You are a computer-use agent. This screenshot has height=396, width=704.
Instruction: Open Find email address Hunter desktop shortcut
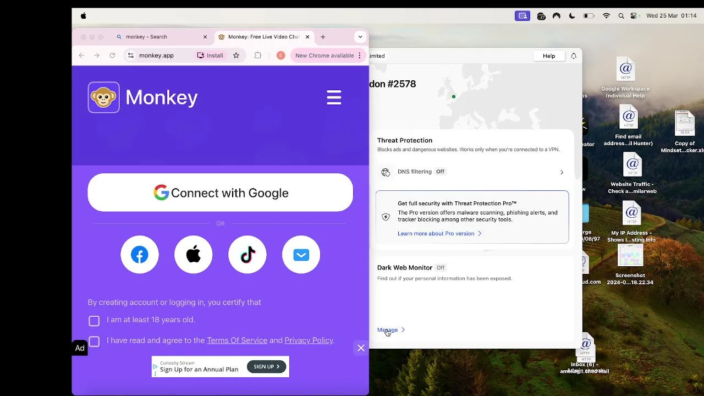point(628,125)
